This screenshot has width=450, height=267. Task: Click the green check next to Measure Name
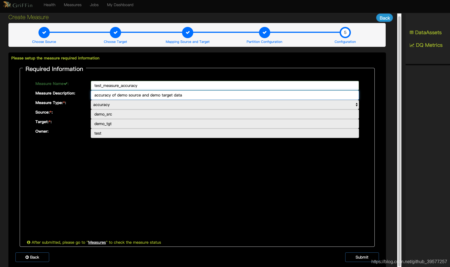(x=66, y=84)
